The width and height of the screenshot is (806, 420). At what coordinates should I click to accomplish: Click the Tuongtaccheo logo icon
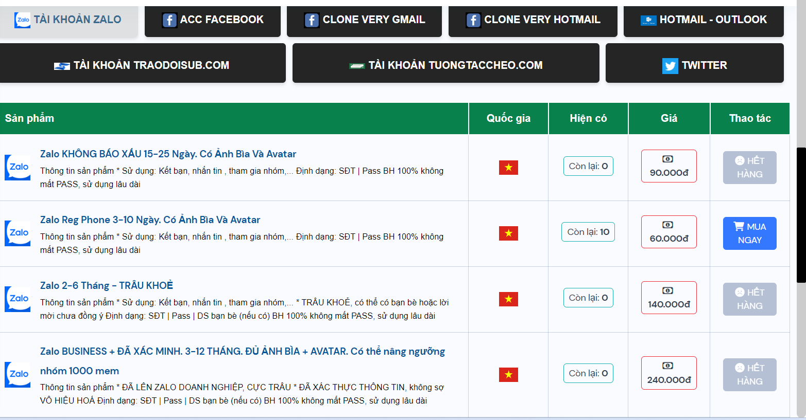pos(357,66)
